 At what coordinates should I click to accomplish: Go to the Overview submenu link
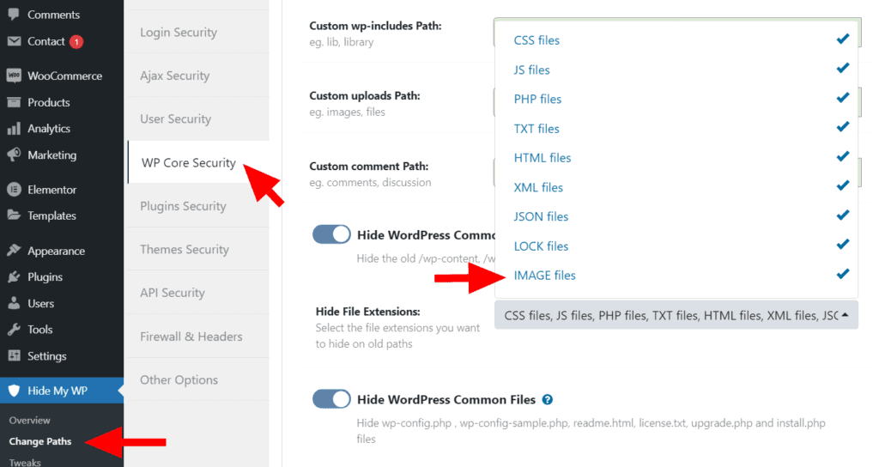(30, 421)
